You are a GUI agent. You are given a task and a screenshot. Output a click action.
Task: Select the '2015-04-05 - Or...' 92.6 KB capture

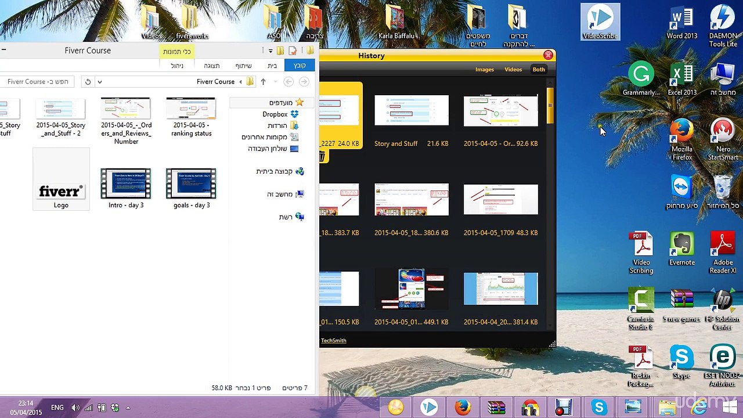pos(501,121)
